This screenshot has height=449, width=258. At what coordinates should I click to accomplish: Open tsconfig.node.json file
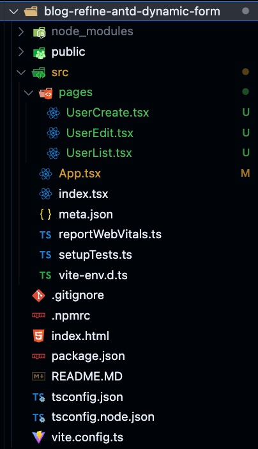(103, 417)
